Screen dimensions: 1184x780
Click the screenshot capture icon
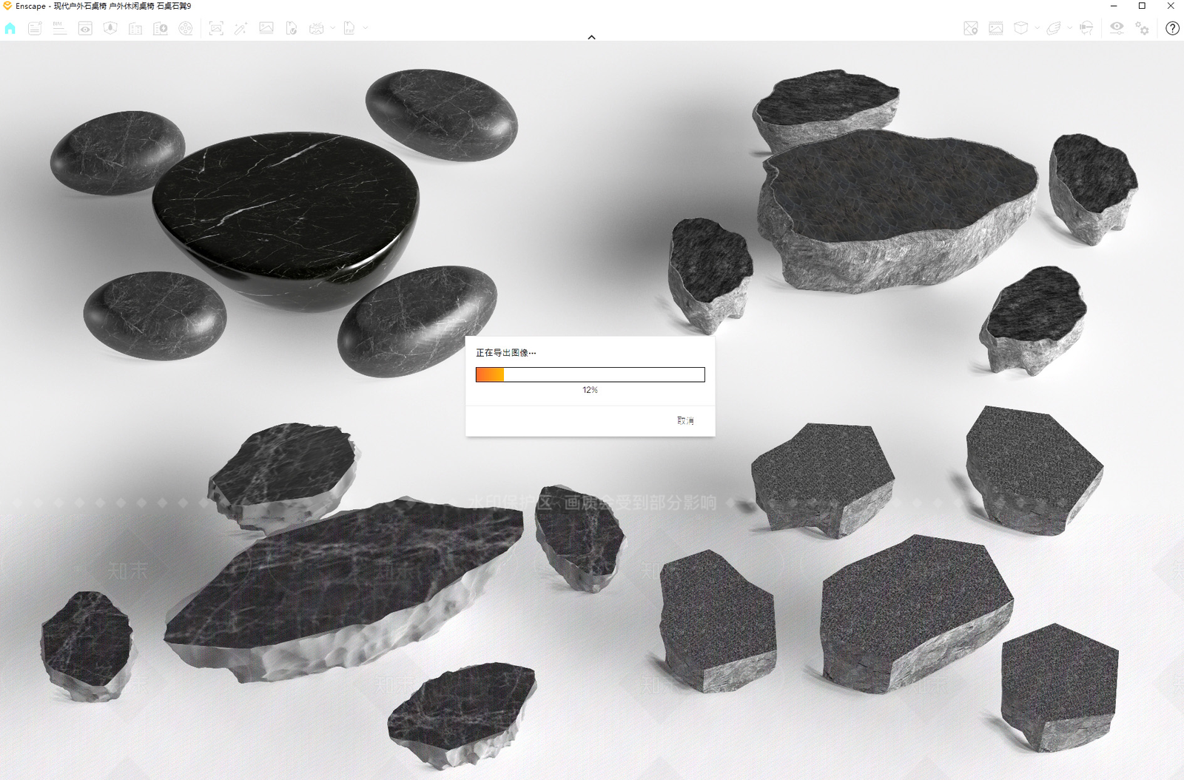(x=216, y=28)
